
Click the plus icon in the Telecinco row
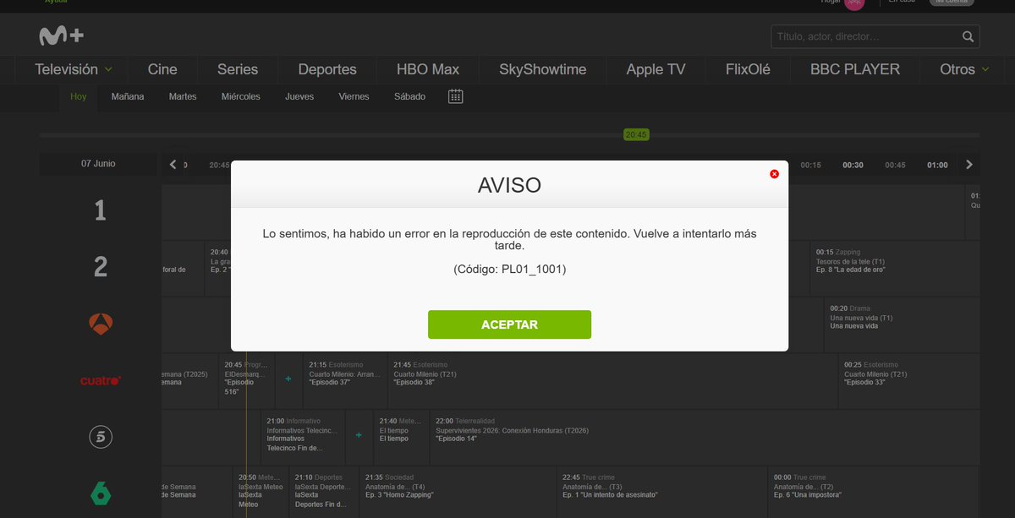359,435
